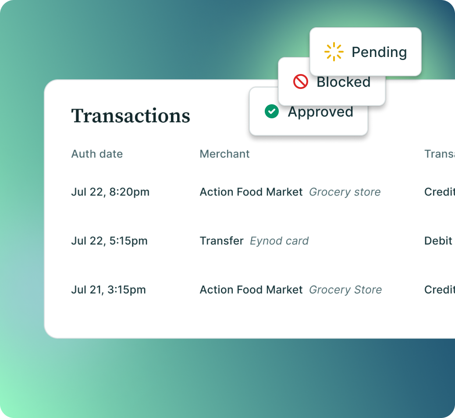Screen dimensions: 455x418
Task: Click the Eynod card label
Action: (279, 241)
